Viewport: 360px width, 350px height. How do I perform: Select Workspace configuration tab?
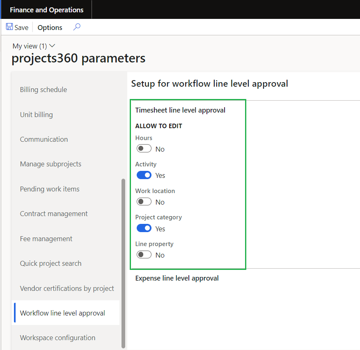[x=57, y=338]
